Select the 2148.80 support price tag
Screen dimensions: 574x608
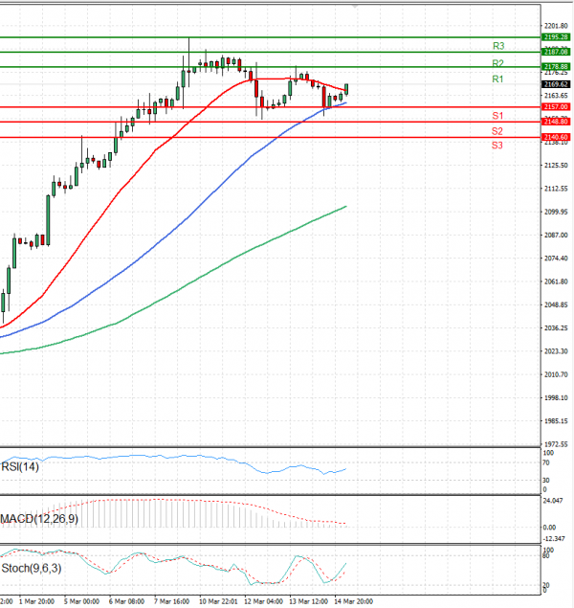[556, 122]
